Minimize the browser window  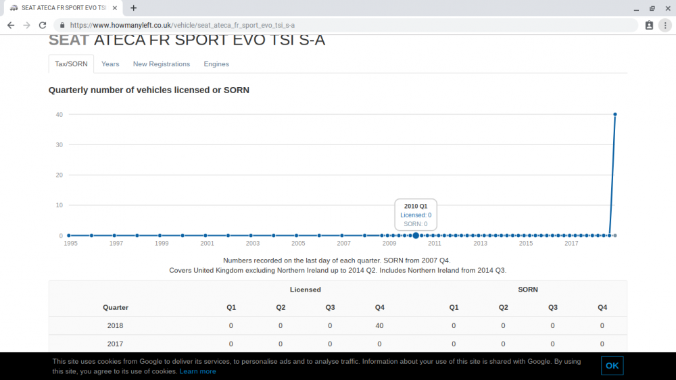[636, 8]
